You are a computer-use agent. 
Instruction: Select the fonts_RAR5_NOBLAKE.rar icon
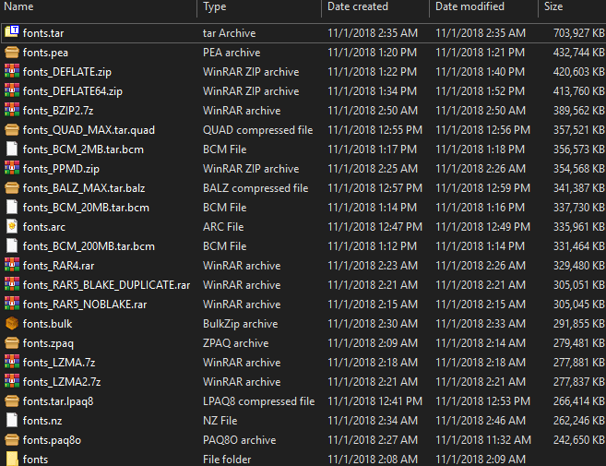(12, 304)
